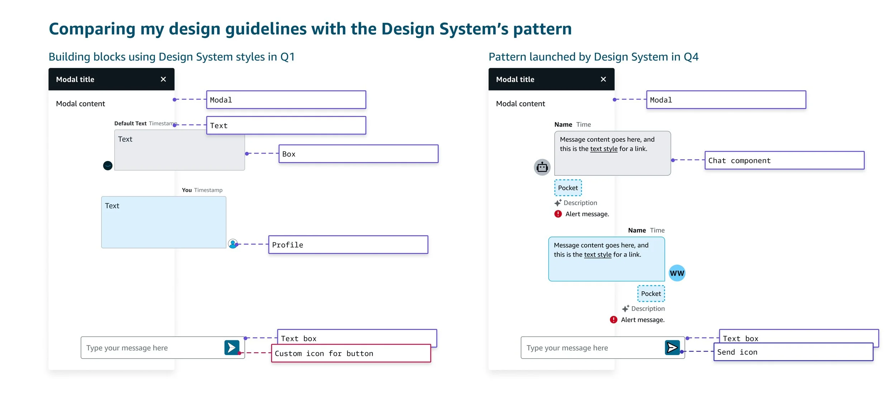Click the user profile icon beside blue box
Screen dimensions: 896x403
[x=233, y=244]
